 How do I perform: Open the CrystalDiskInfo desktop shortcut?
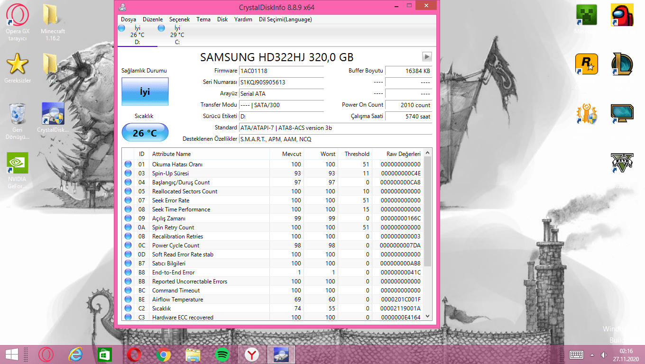[x=53, y=118]
